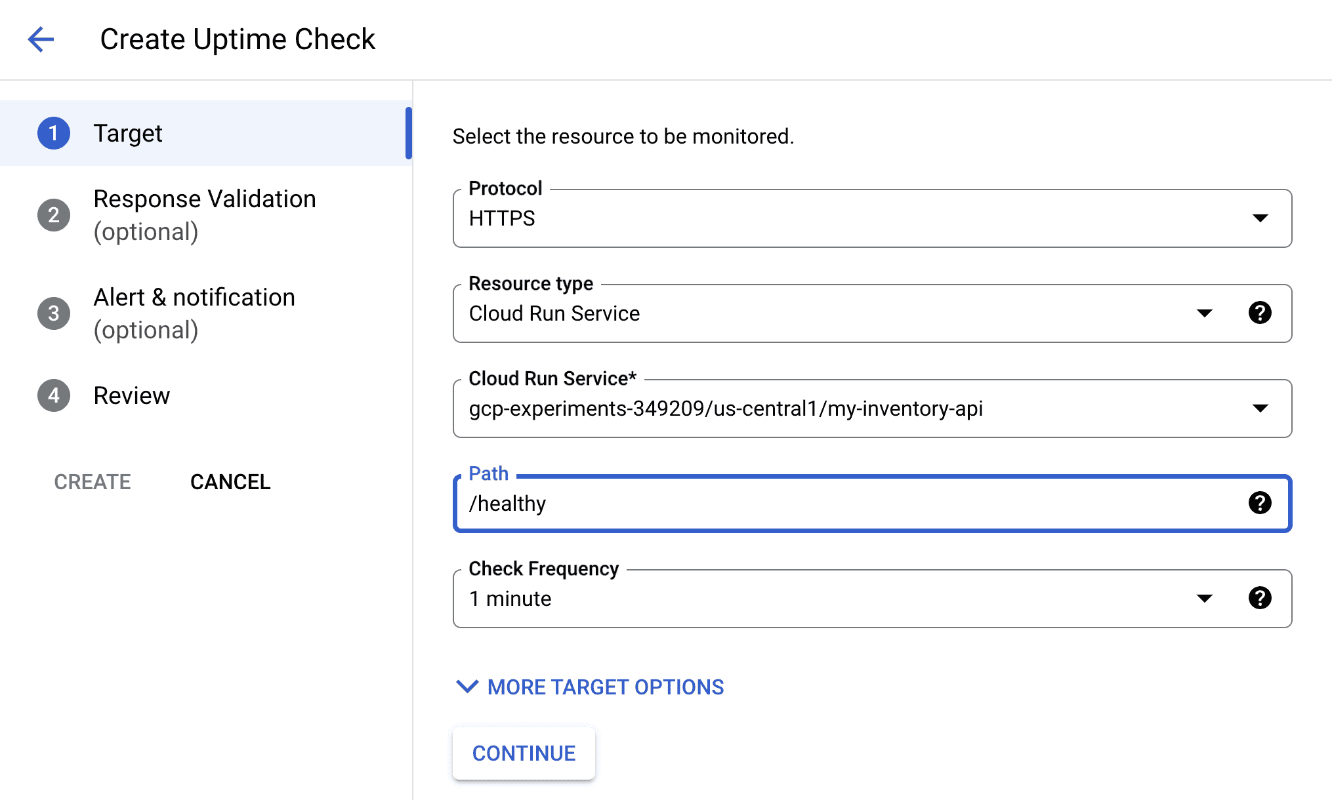1332x800 pixels.
Task: Expand MORE TARGET OPTIONS
Action: pos(589,687)
